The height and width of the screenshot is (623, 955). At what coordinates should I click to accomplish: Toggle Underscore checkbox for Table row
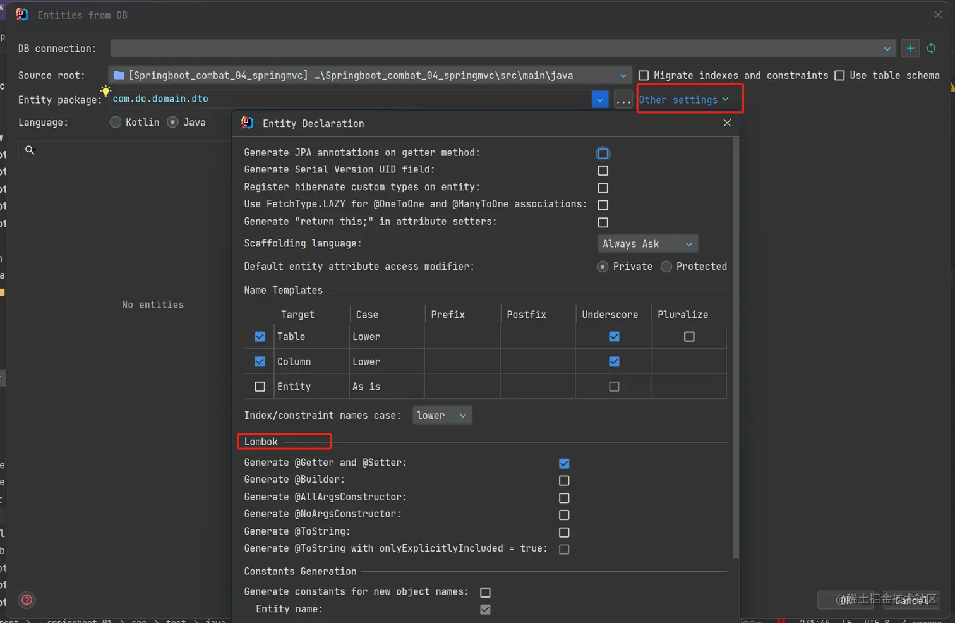614,337
